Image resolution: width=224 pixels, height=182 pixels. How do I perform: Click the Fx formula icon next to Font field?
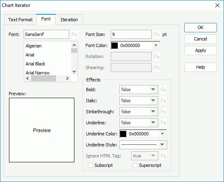(74, 34)
